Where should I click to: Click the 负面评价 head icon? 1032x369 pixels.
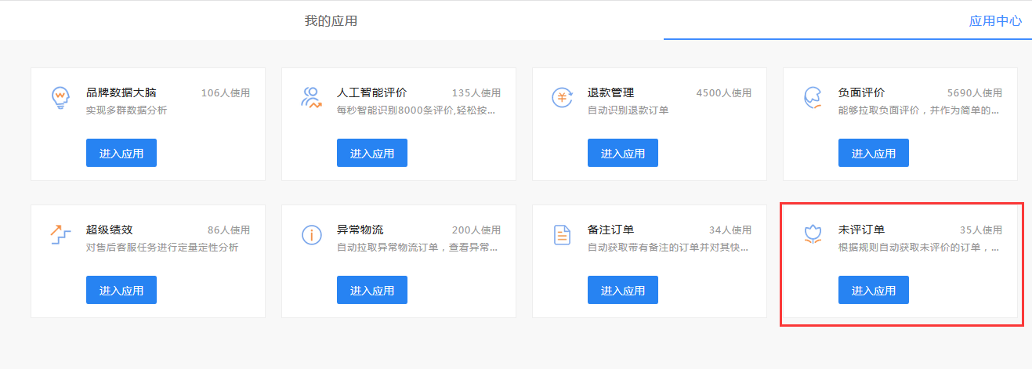point(813,98)
